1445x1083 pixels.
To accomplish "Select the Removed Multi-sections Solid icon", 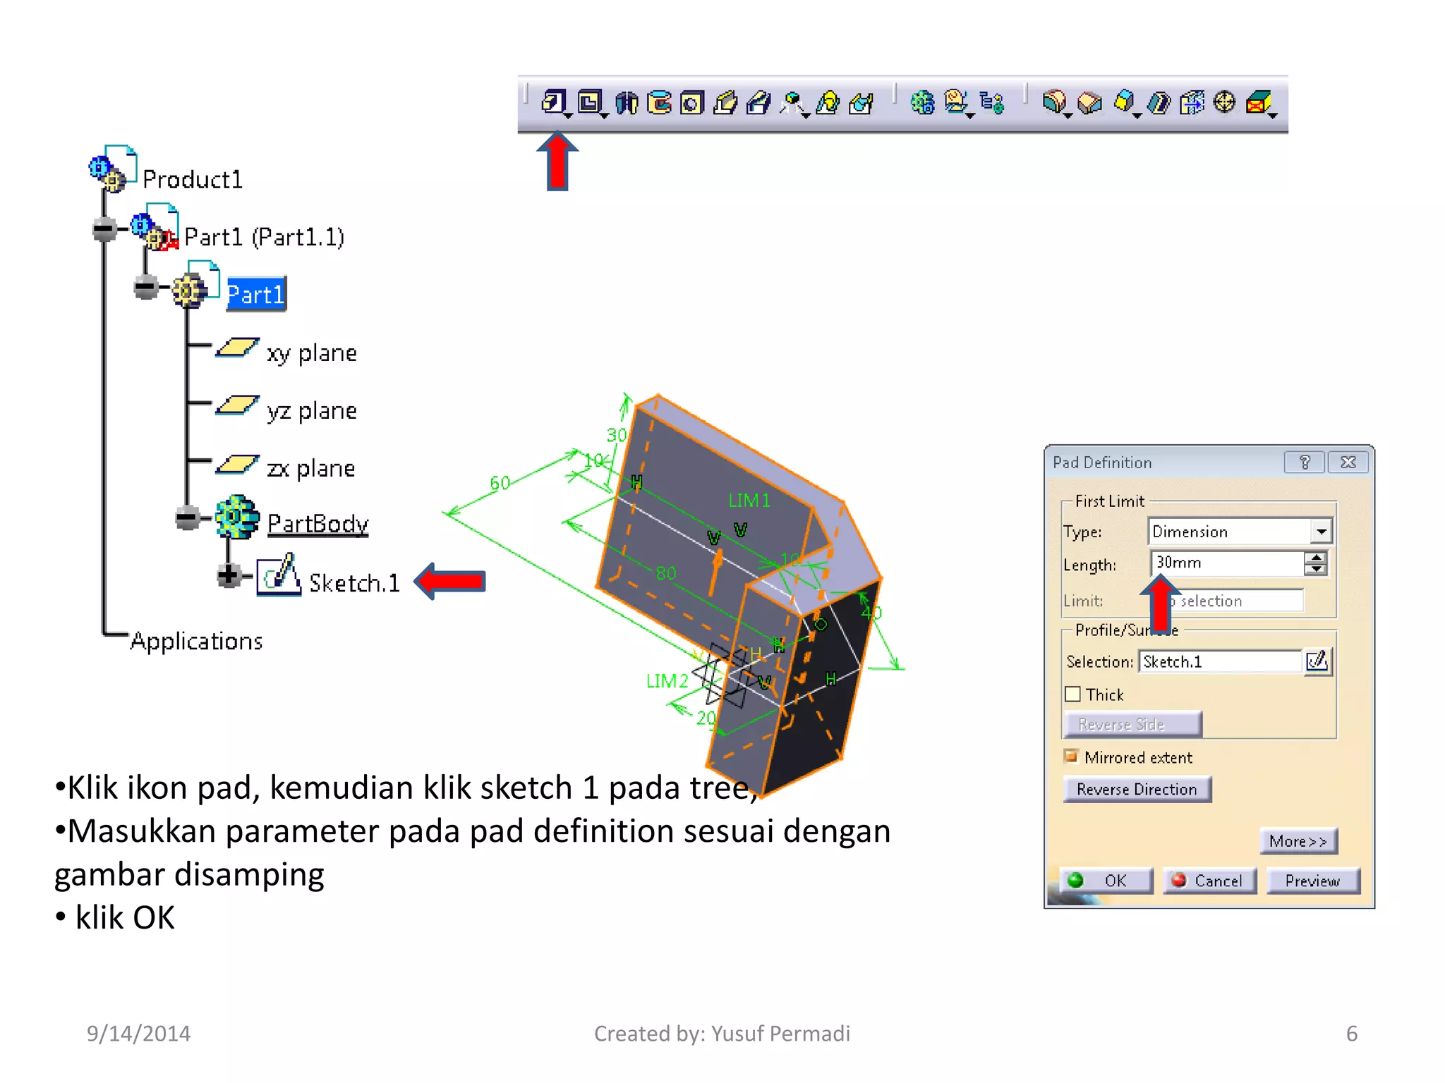I will click(x=861, y=103).
